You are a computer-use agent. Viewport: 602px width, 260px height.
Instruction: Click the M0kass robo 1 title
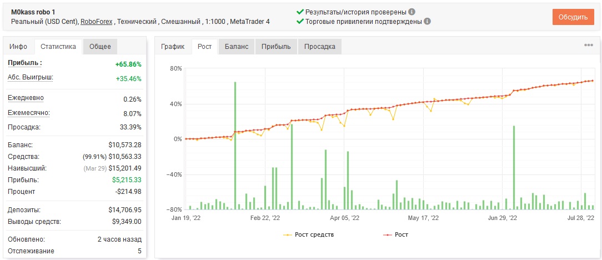pos(33,12)
